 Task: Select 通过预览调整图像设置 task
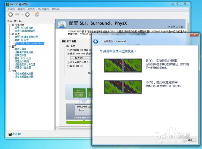(26, 37)
